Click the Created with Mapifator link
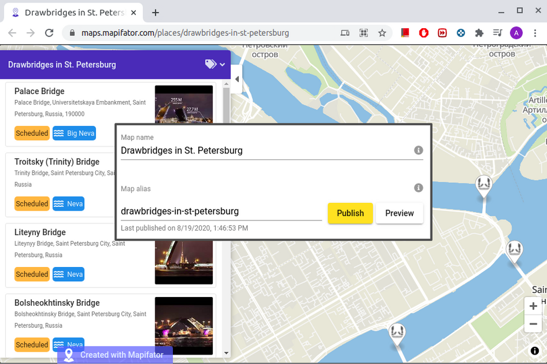Viewport: 547px width, 364px height. coord(115,355)
